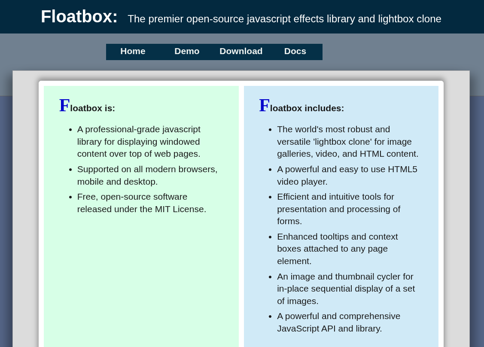Open the Home menu item
This screenshot has height=347, width=484.
pyautogui.click(x=133, y=52)
